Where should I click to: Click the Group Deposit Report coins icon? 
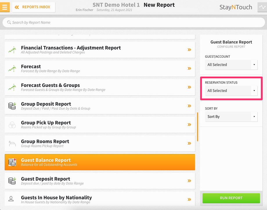(x=12, y=106)
